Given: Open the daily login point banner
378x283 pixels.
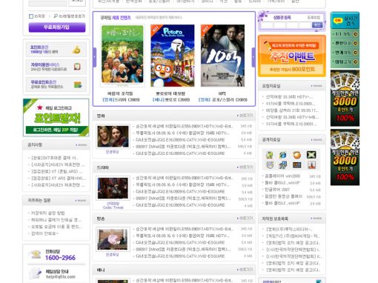Looking at the screenshot, I should click(56, 118).
